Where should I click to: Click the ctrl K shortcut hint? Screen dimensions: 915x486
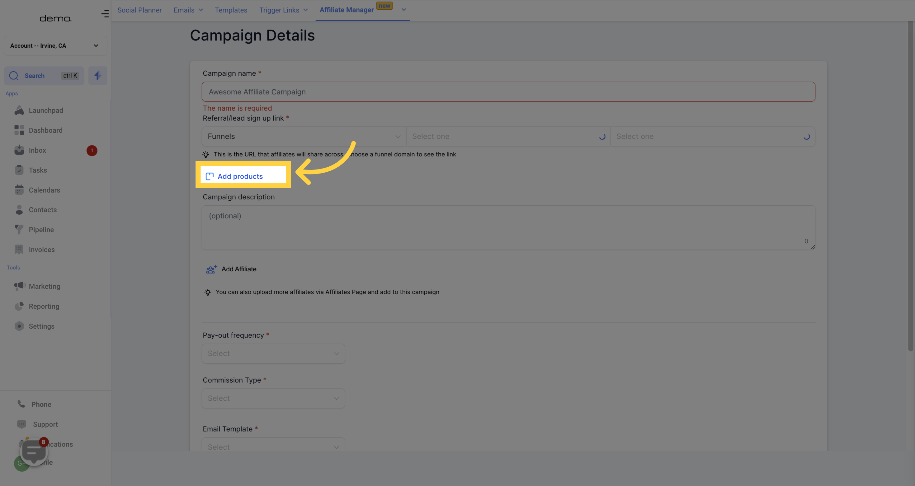(x=70, y=75)
